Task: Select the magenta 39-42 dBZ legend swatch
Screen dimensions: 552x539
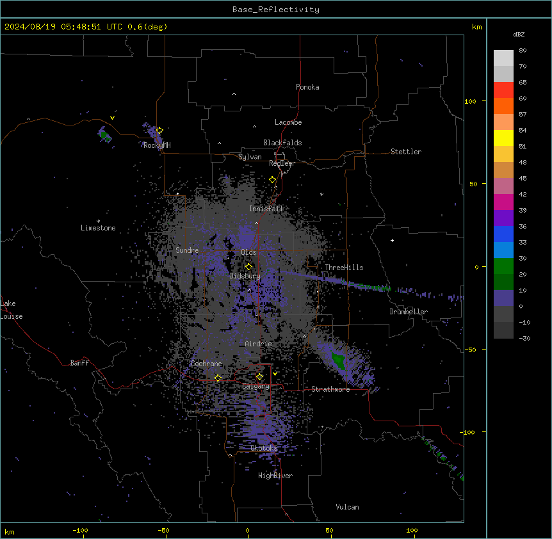Action: tap(503, 202)
